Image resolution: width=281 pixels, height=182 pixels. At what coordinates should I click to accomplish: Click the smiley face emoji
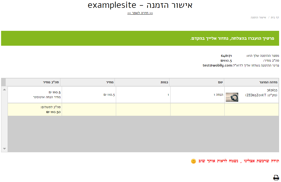[x=193, y=161]
